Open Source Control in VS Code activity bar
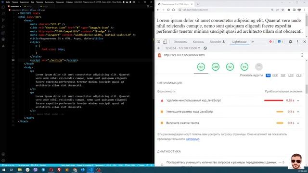This screenshot has width=308, height=173. 3,20
